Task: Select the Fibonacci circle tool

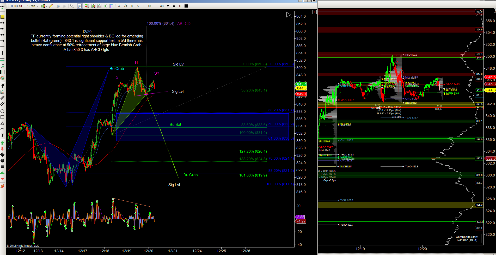Action: pos(2,78)
